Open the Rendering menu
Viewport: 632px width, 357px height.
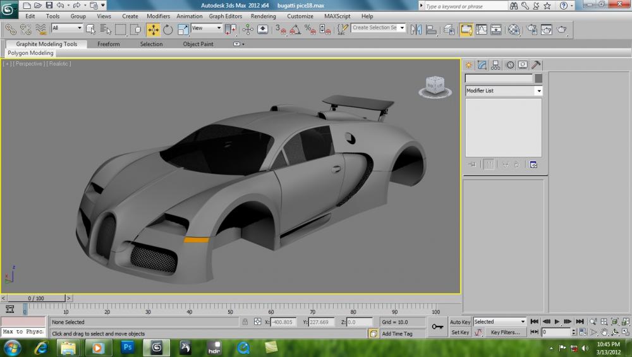[x=263, y=16]
